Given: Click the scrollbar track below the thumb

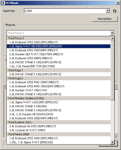Looking at the screenshot, I should [113, 120].
